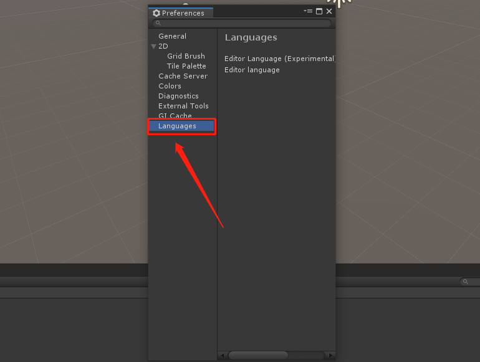480x362 pixels.
Task: Select Cache Server preferences
Action: (183, 76)
